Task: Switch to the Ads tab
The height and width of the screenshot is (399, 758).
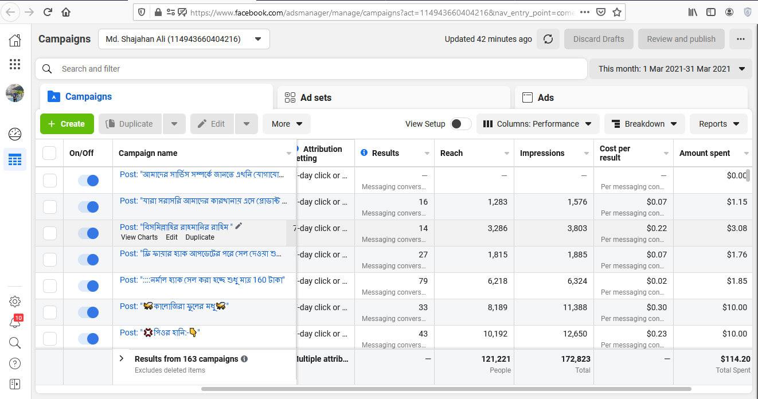Action: point(631,97)
